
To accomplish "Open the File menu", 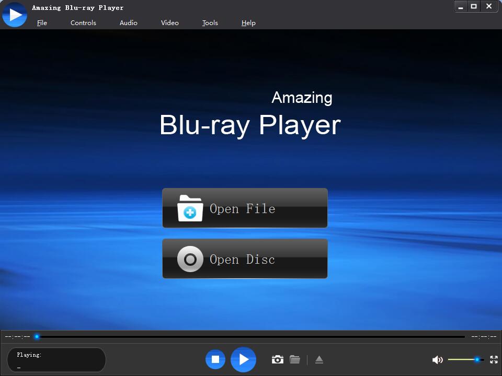I will tap(42, 22).
